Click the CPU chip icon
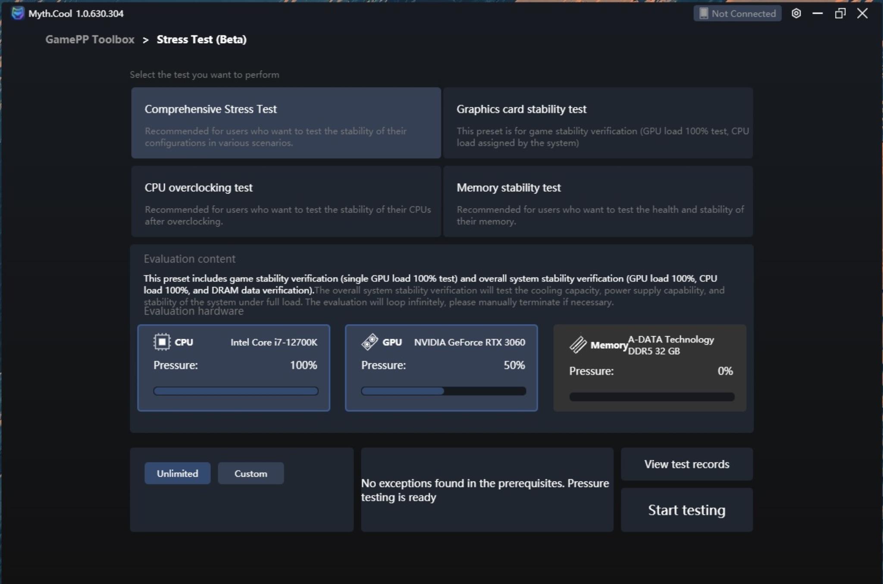The height and width of the screenshot is (584, 883). pos(162,342)
